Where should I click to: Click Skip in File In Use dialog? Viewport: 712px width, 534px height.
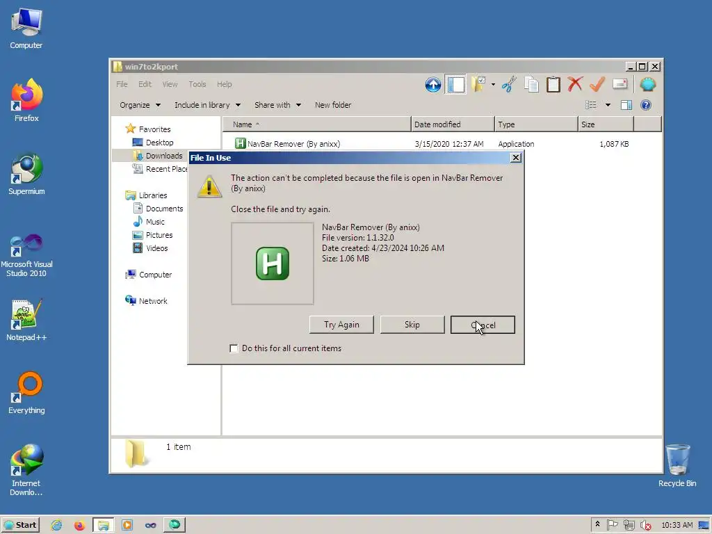click(412, 325)
